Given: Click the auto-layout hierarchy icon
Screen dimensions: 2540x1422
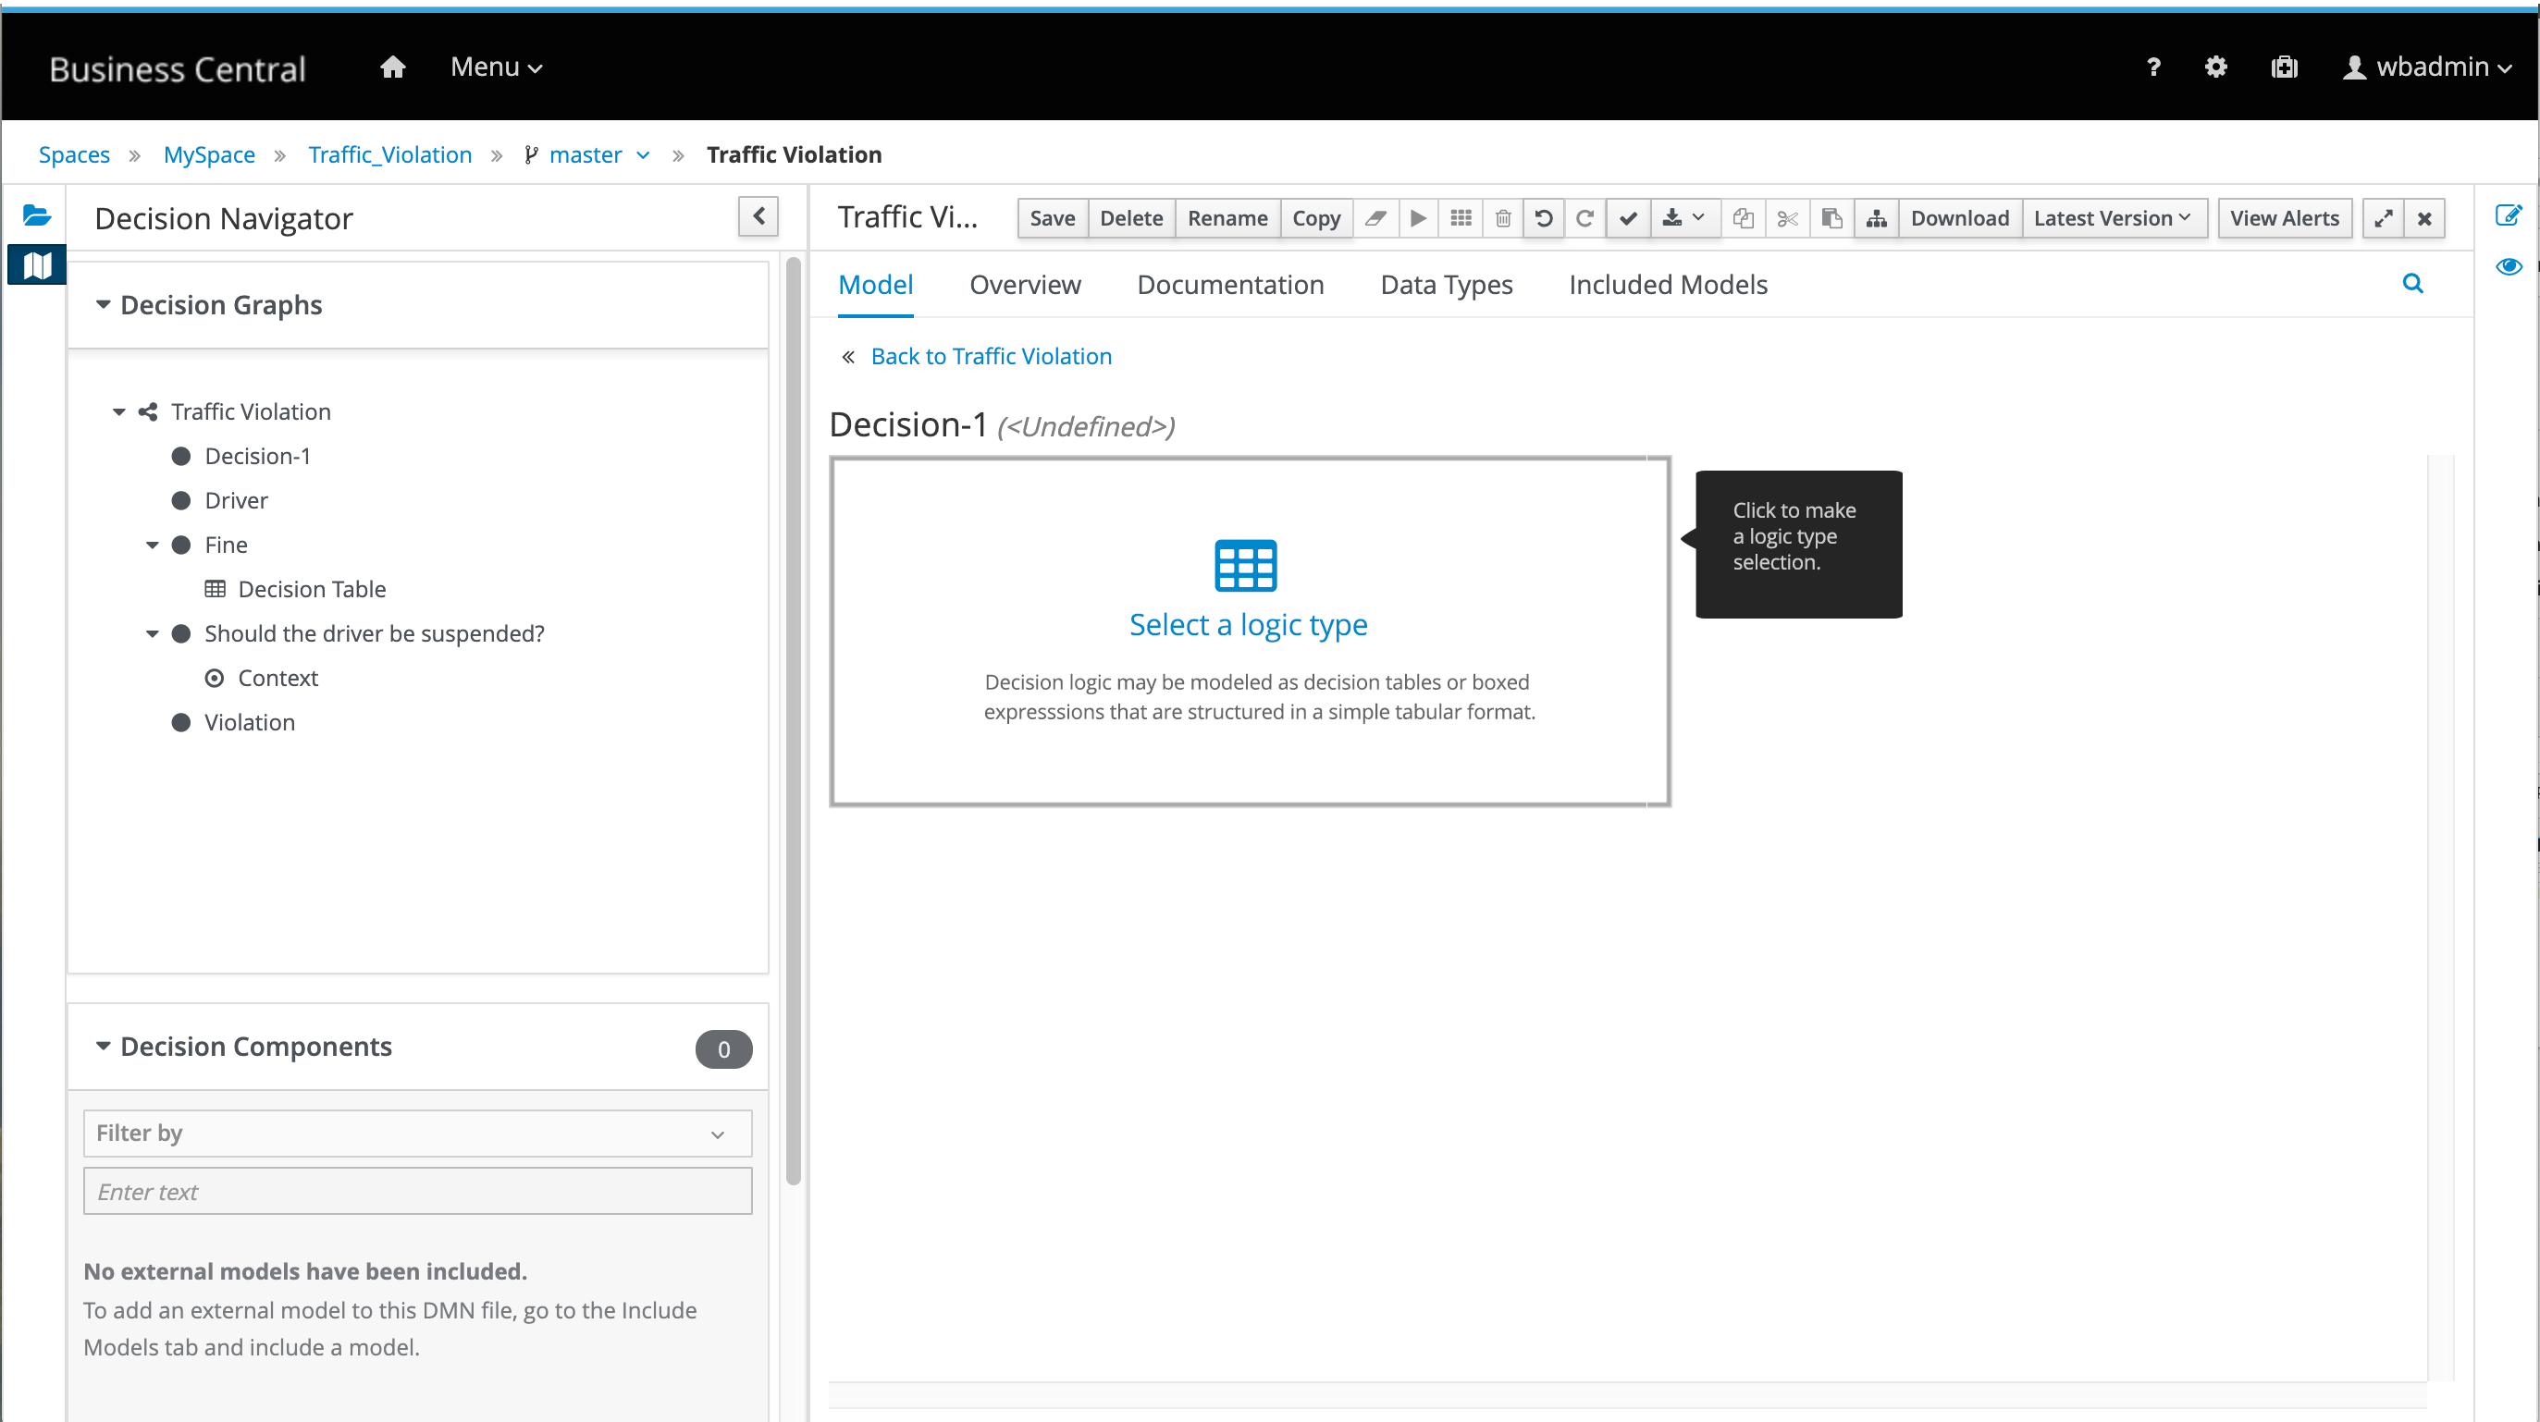Looking at the screenshot, I should (1877, 218).
